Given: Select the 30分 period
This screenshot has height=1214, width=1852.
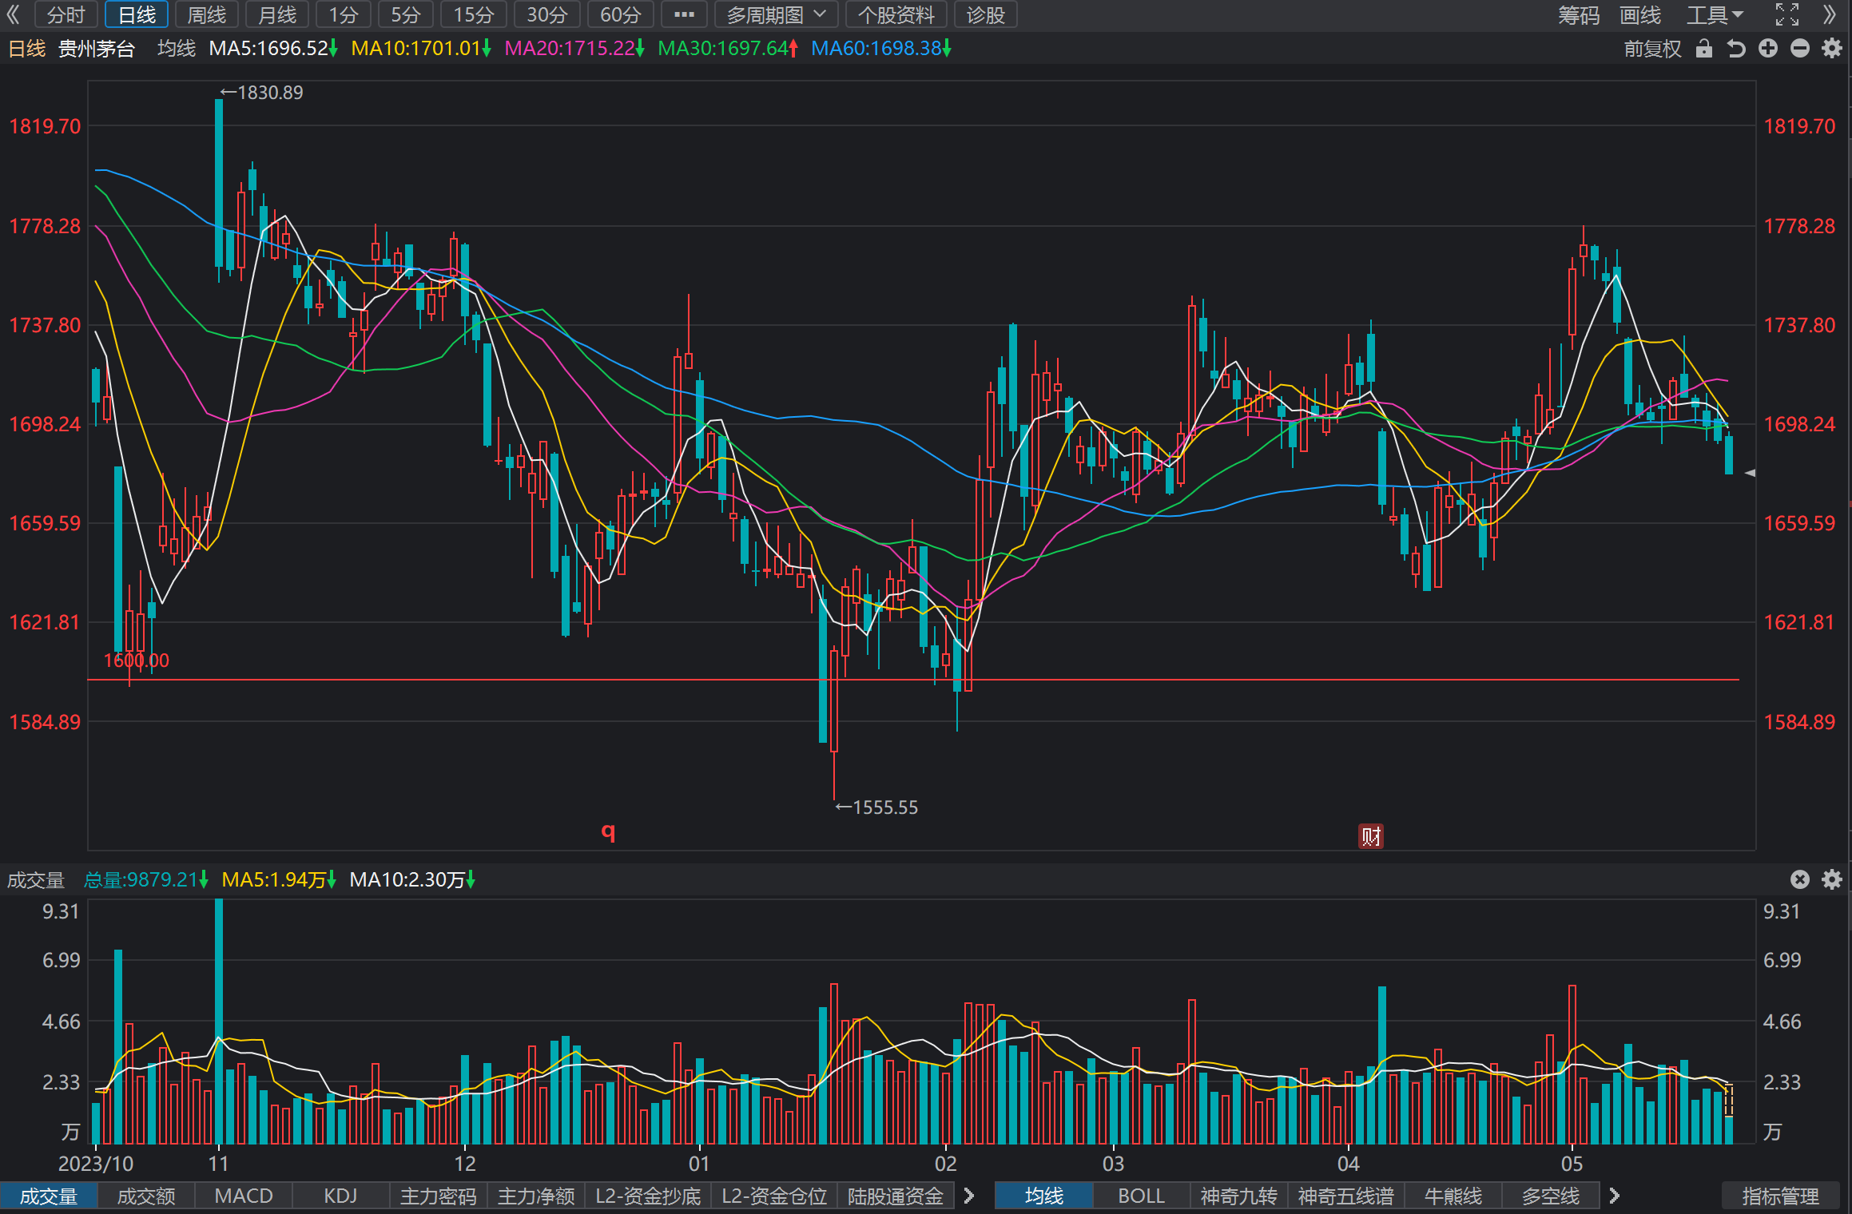Looking at the screenshot, I should tap(547, 14).
